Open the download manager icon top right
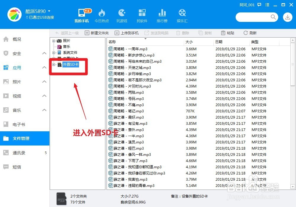296x207 pixels. (x=287, y=17)
